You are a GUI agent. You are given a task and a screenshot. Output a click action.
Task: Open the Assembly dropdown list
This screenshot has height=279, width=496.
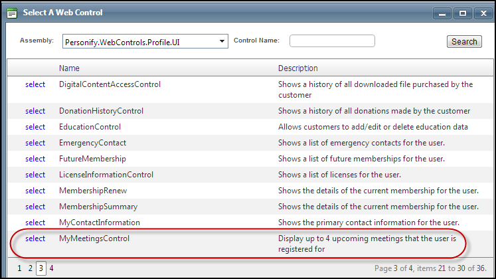(222, 42)
